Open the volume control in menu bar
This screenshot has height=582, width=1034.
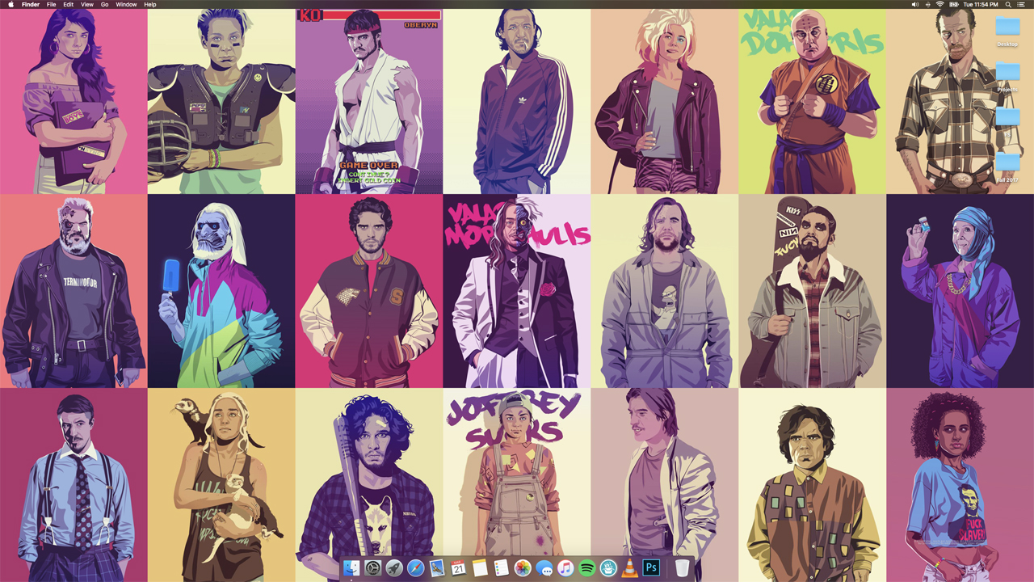pos(915,5)
